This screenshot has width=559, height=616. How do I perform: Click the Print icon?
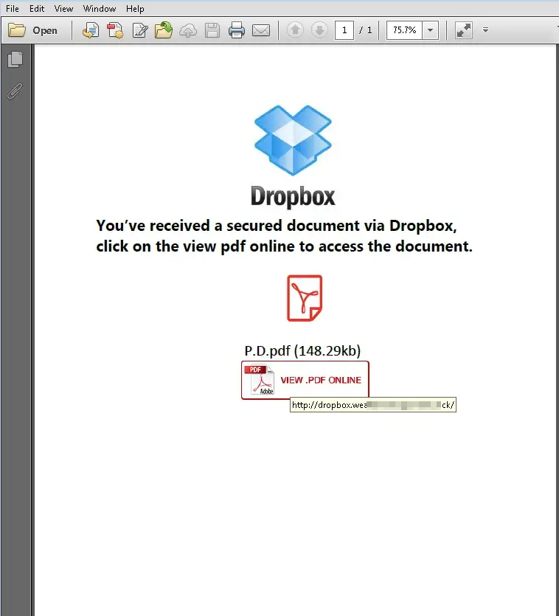pos(237,30)
